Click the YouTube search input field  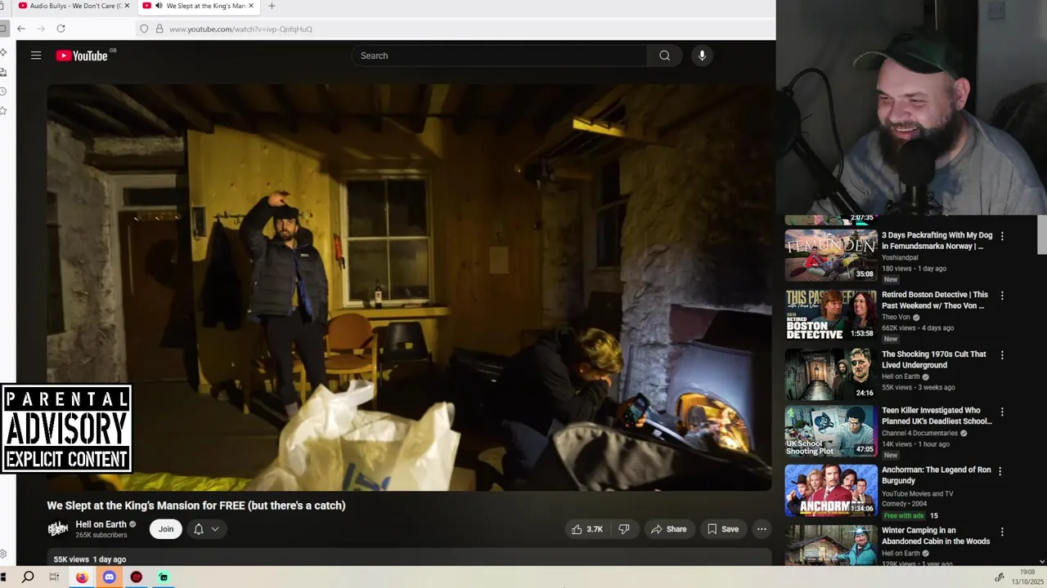(x=499, y=56)
